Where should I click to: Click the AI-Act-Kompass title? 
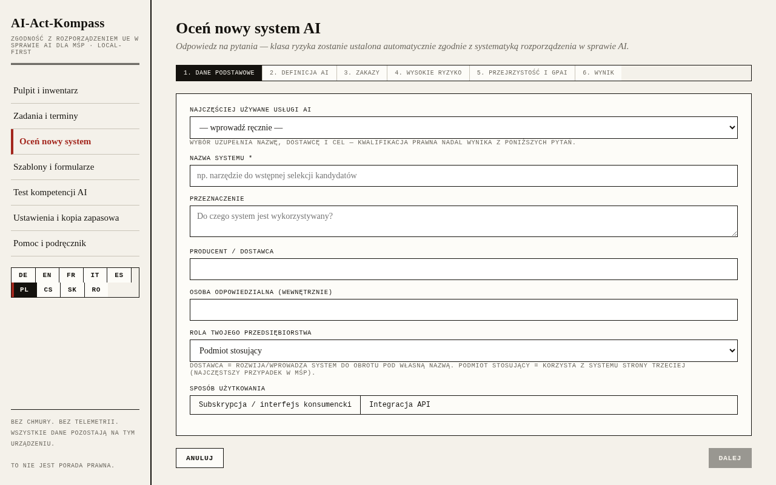[x=58, y=23]
